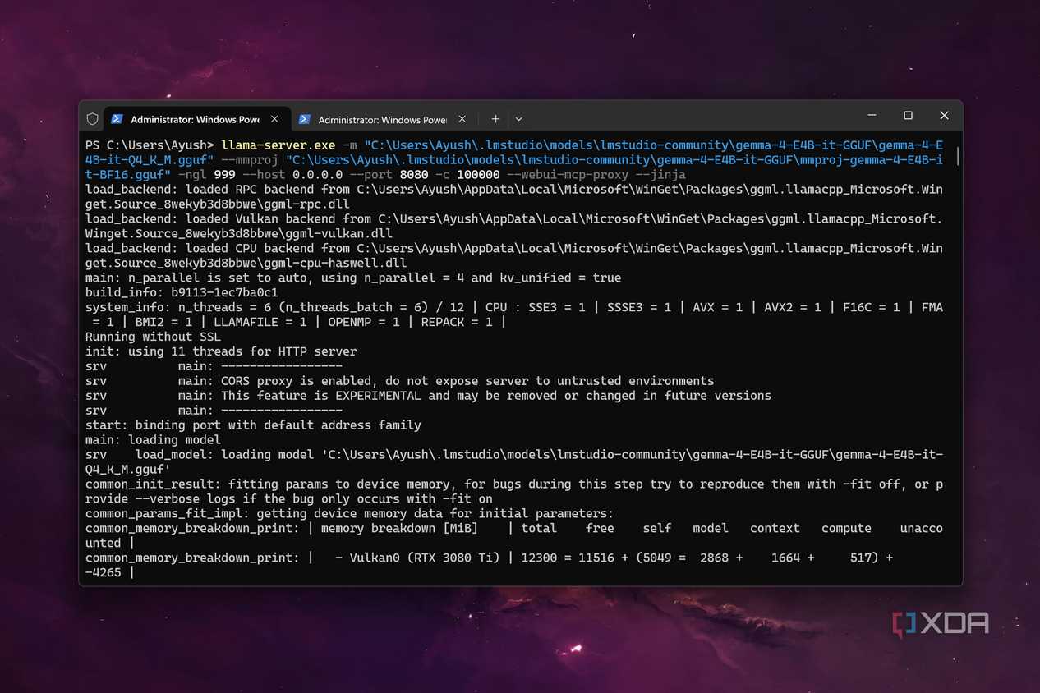Open a new tab with the plus button

point(495,119)
